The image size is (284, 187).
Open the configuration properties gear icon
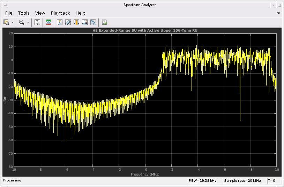point(6,22)
